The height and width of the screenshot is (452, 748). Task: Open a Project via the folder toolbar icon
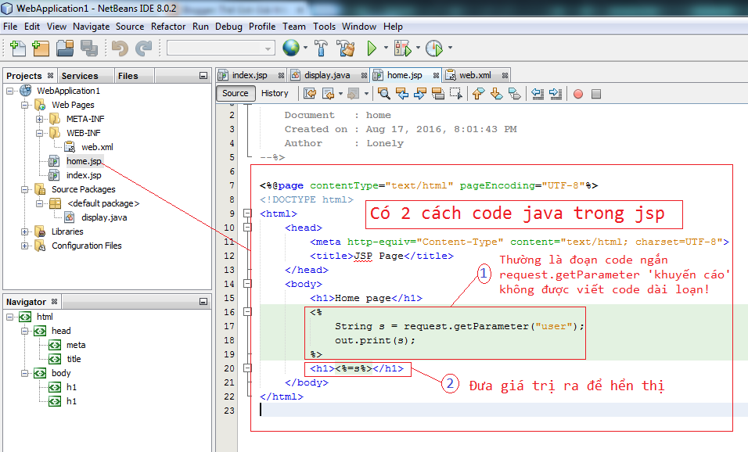click(65, 48)
